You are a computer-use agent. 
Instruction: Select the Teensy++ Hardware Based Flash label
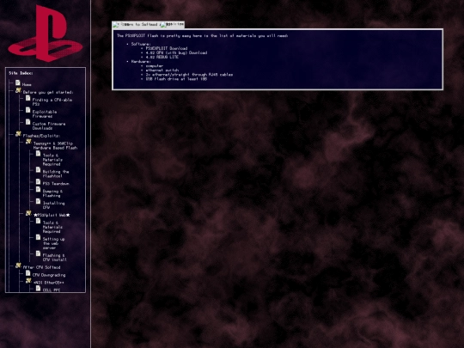coord(55,145)
